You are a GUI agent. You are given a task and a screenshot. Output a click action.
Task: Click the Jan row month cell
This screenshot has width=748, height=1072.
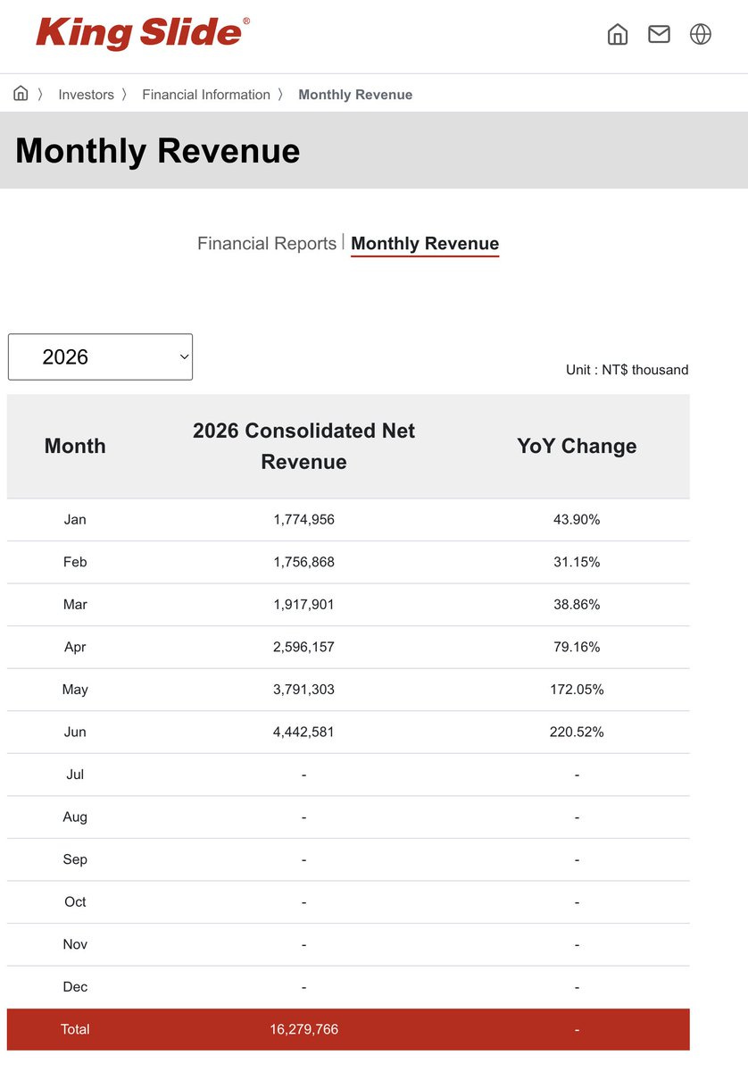click(75, 520)
